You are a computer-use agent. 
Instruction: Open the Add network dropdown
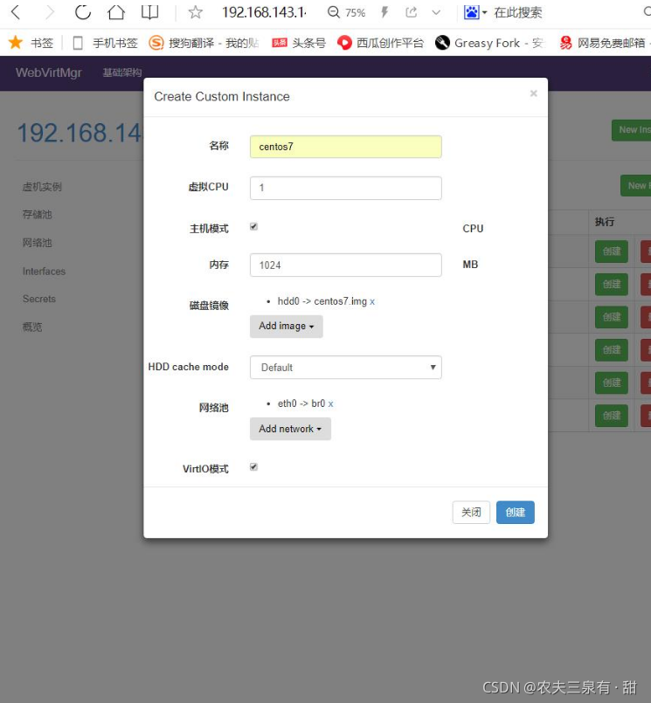tap(290, 429)
